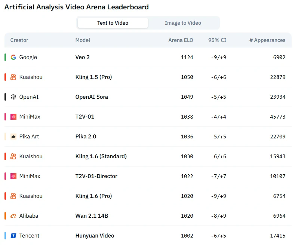Select the Pika 2.0 model name
The width and height of the screenshot is (295, 245).
(86, 137)
